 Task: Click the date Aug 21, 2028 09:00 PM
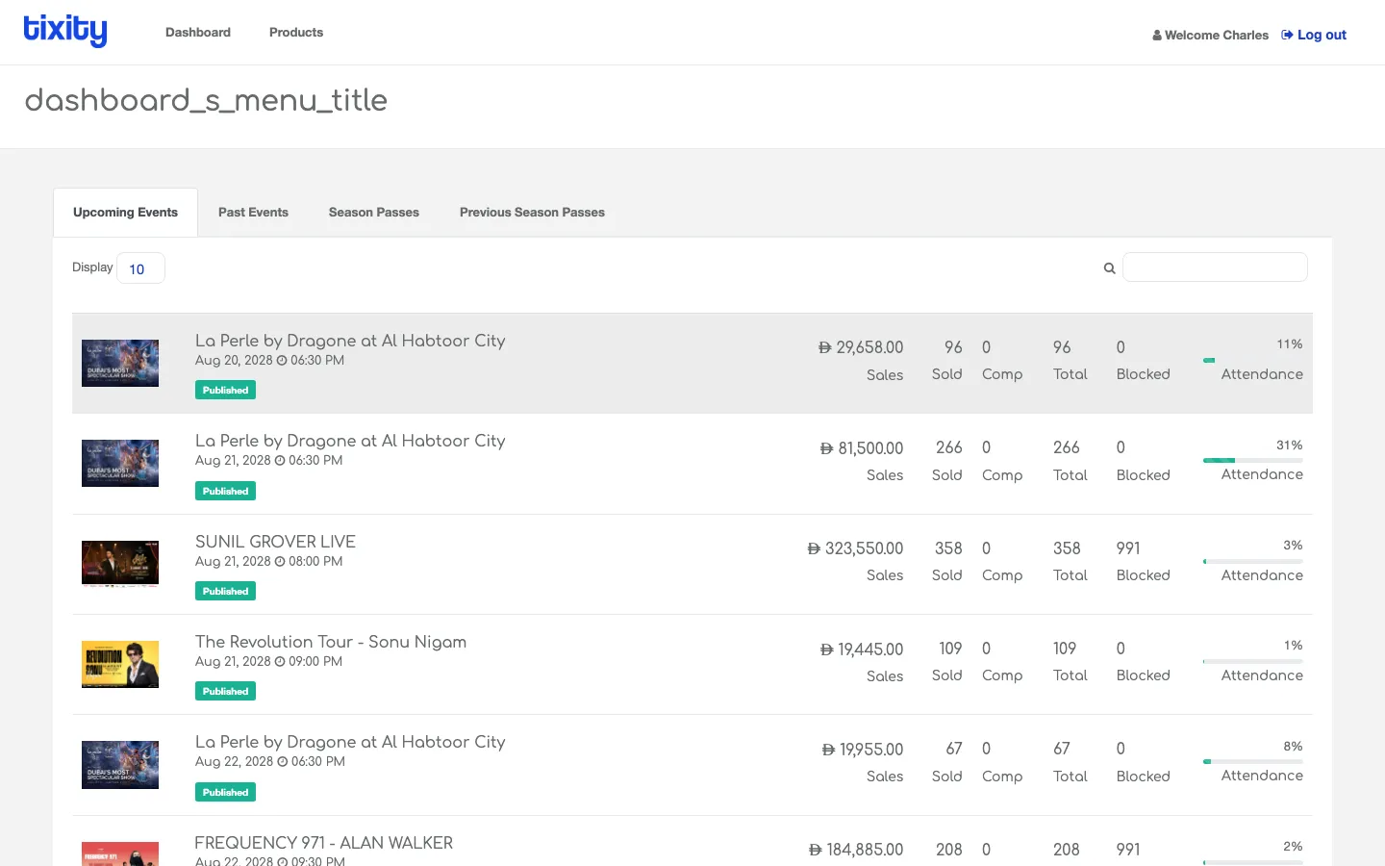(268, 661)
